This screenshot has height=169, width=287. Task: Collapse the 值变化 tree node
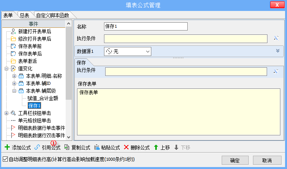[x=6, y=69]
